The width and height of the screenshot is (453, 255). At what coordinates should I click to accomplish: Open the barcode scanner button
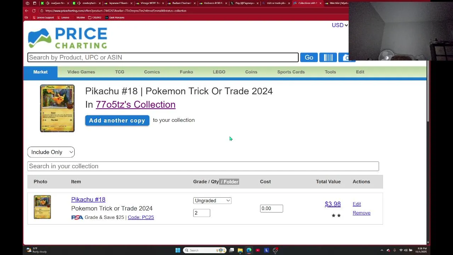click(328, 57)
